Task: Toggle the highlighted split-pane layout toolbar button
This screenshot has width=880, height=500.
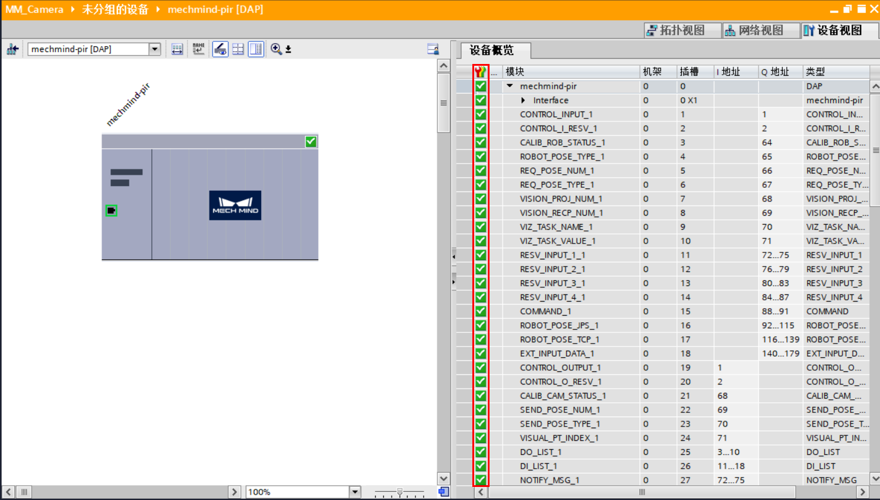Action: [256, 49]
